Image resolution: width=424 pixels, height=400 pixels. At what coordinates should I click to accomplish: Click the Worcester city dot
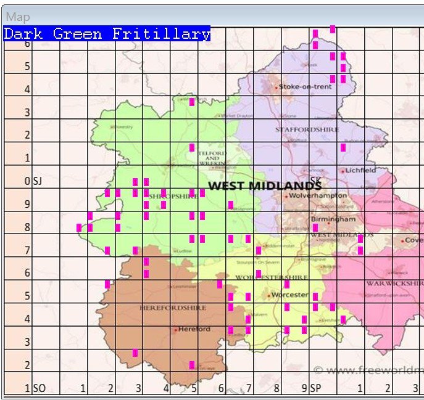270,295
